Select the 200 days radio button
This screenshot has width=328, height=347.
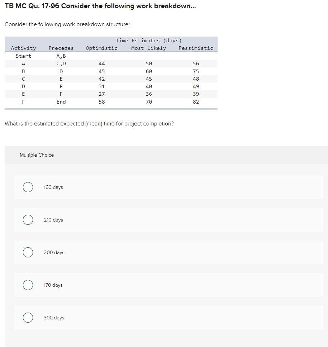(x=28, y=252)
